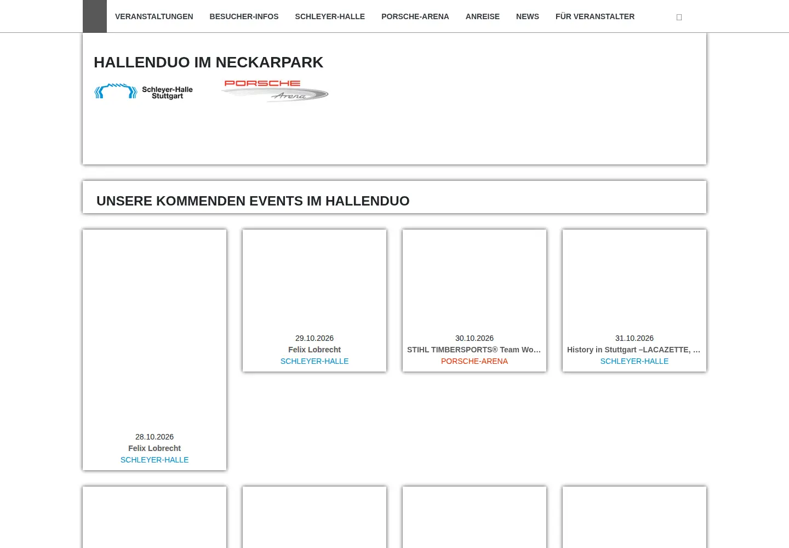Click the date 28.10.2026

[155, 437]
